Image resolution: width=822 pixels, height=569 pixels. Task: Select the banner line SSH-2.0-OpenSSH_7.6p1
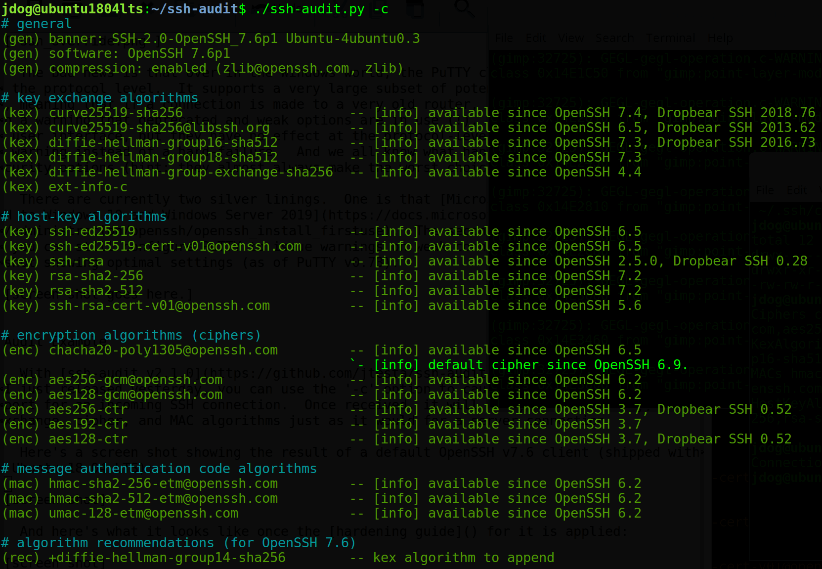pyautogui.click(x=211, y=39)
